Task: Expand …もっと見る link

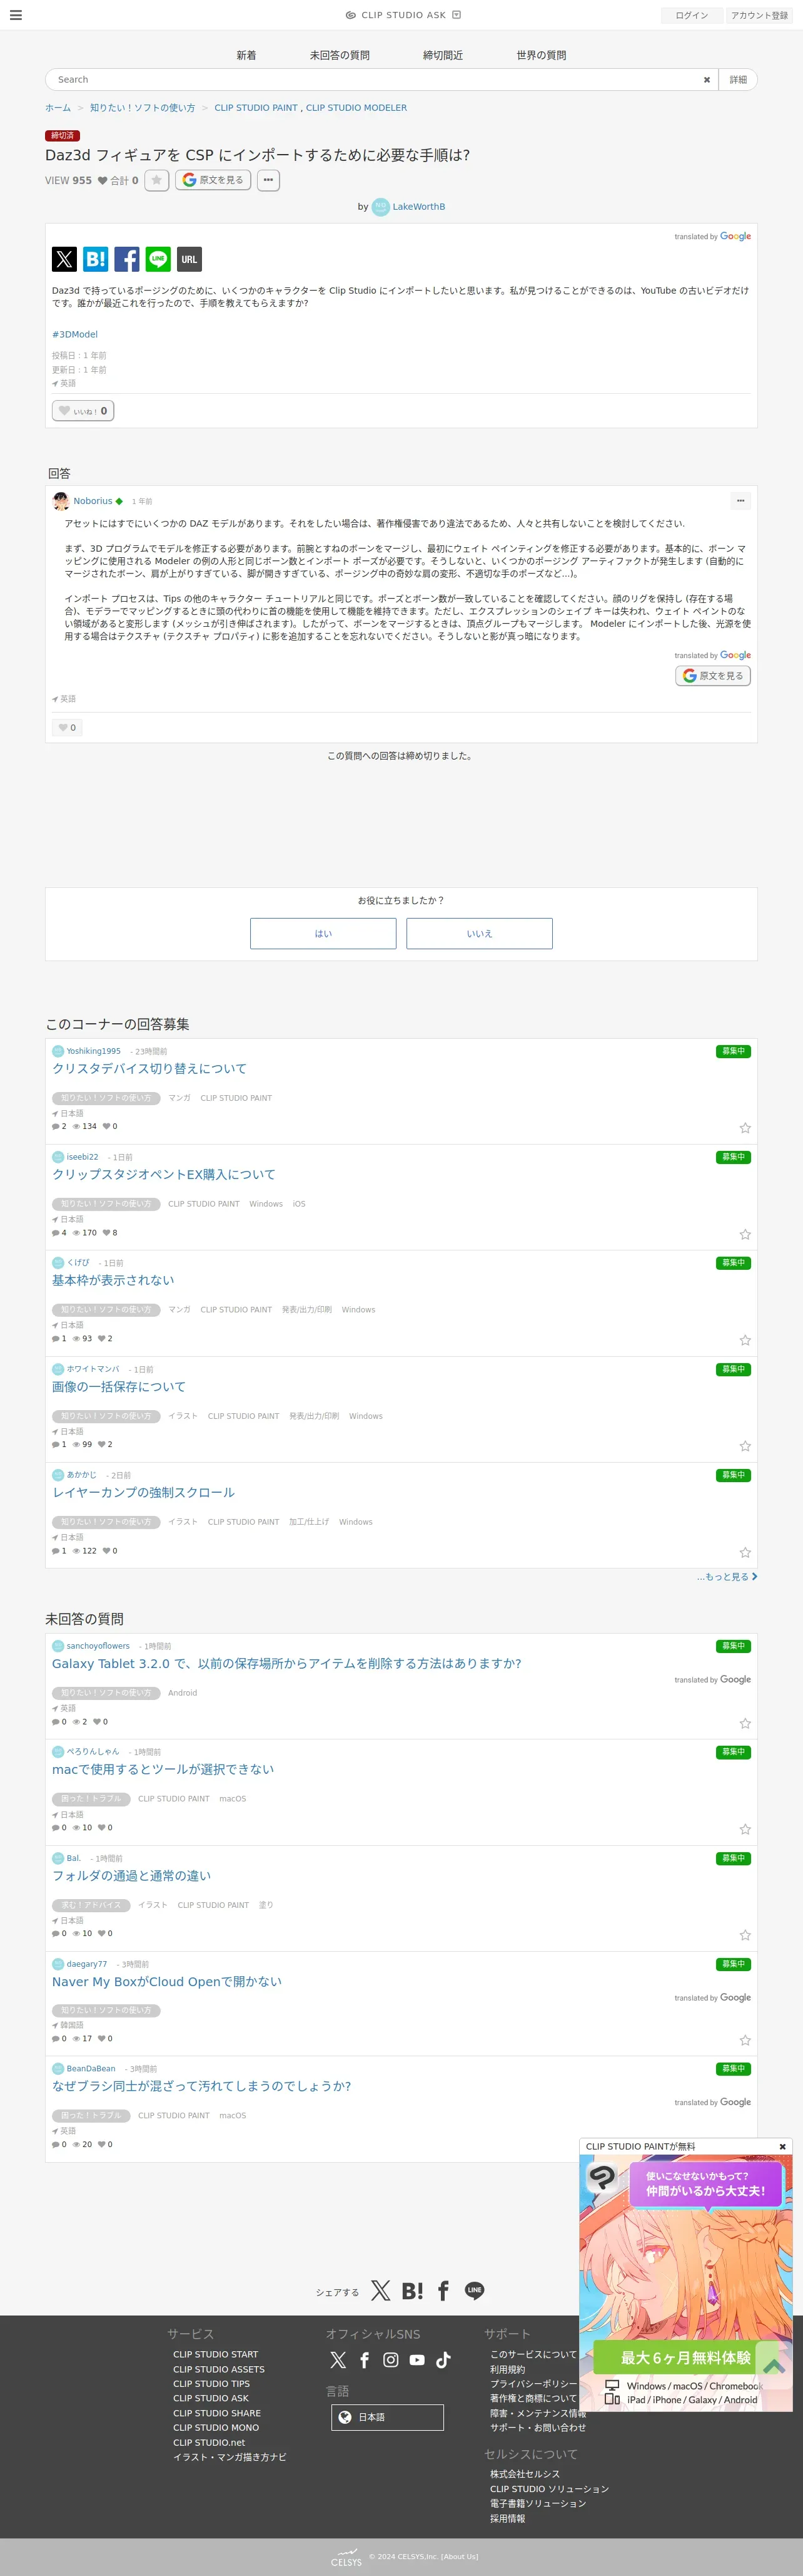Action: 727,1577
